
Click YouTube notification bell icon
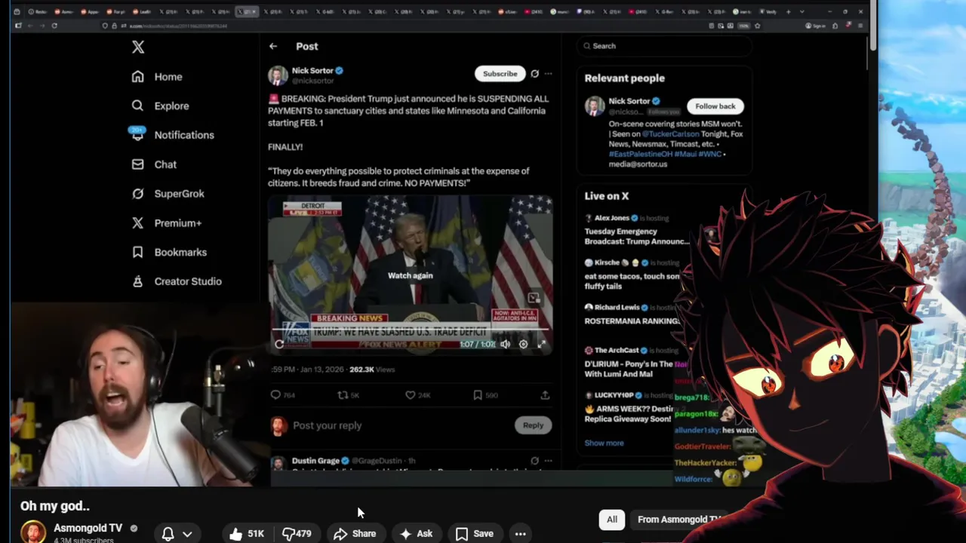[168, 534]
